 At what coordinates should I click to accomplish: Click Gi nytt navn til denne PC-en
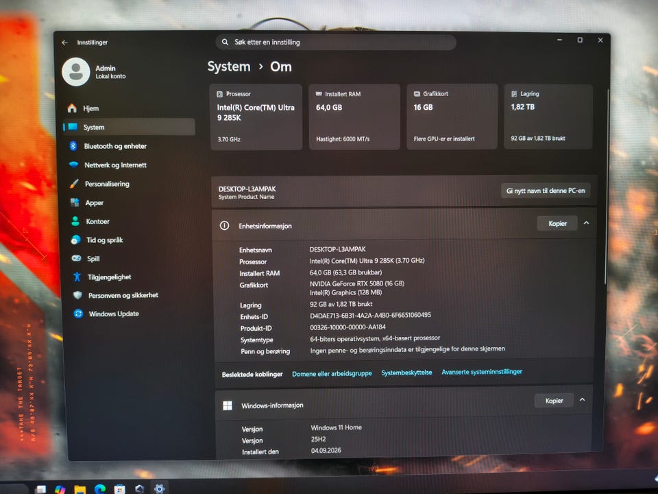click(546, 191)
